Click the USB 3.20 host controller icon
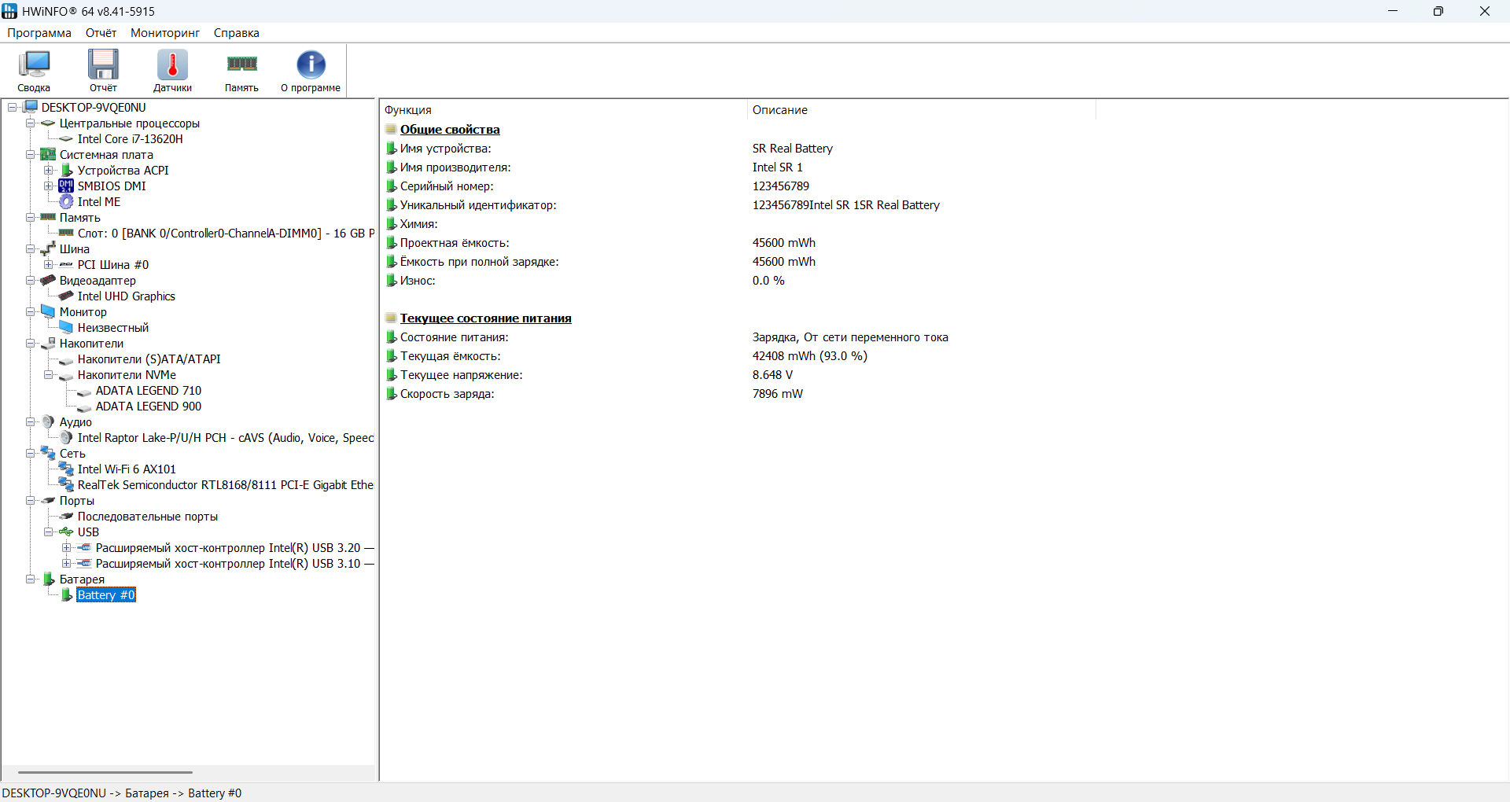The height and width of the screenshot is (802, 1510). pos(84,548)
